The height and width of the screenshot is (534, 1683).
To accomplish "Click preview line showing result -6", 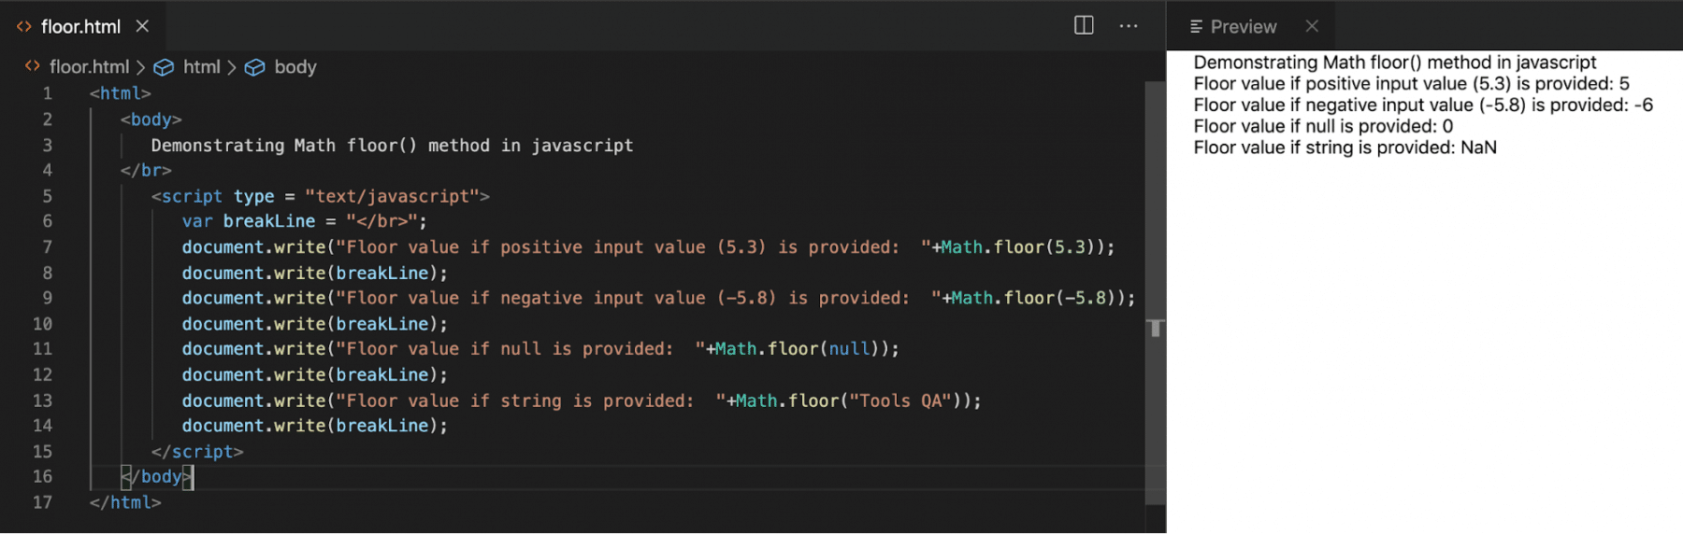I will click(x=1423, y=105).
